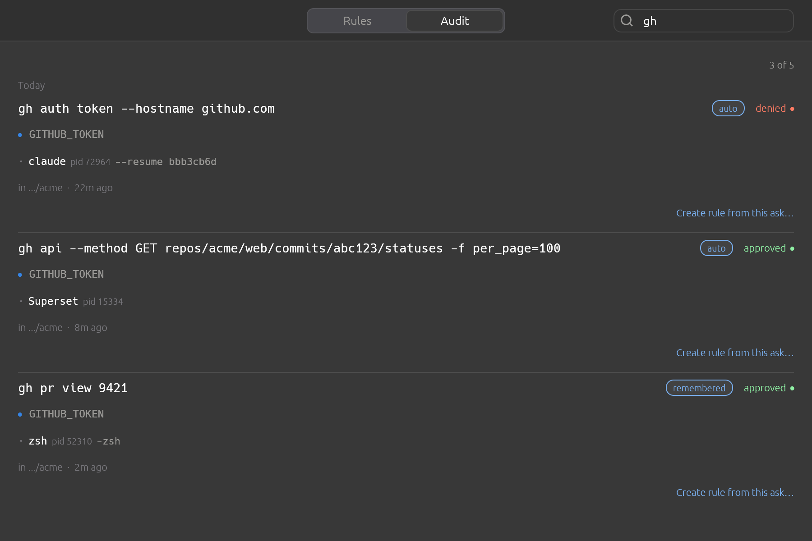Select the Audit tab
Image resolution: width=812 pixels, height=541 pixels.
[x=455, y=21]
